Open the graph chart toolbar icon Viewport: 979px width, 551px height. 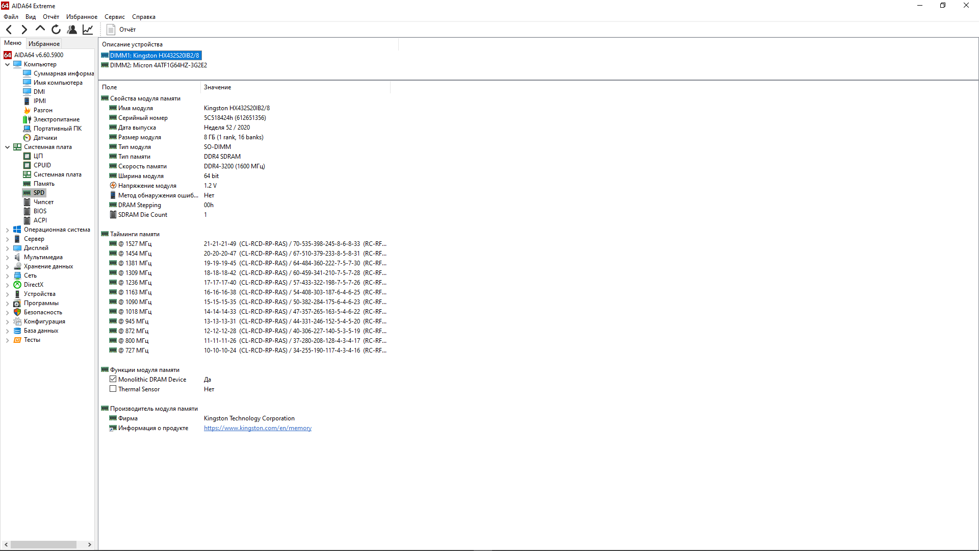click(88, 30)
